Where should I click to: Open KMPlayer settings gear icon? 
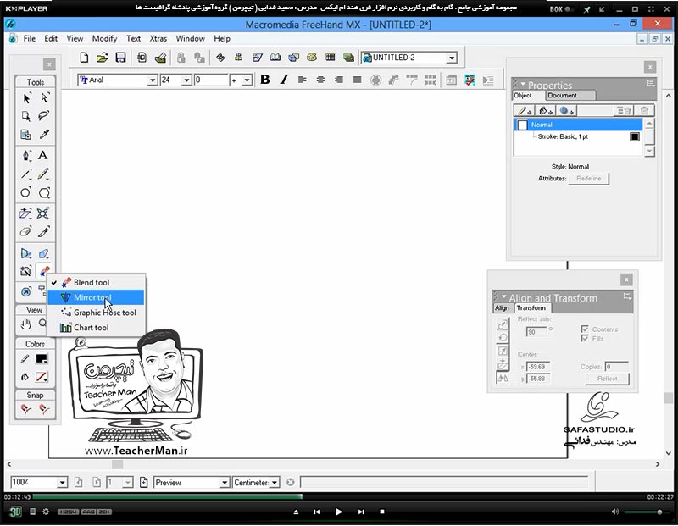[x=46, y=512]
